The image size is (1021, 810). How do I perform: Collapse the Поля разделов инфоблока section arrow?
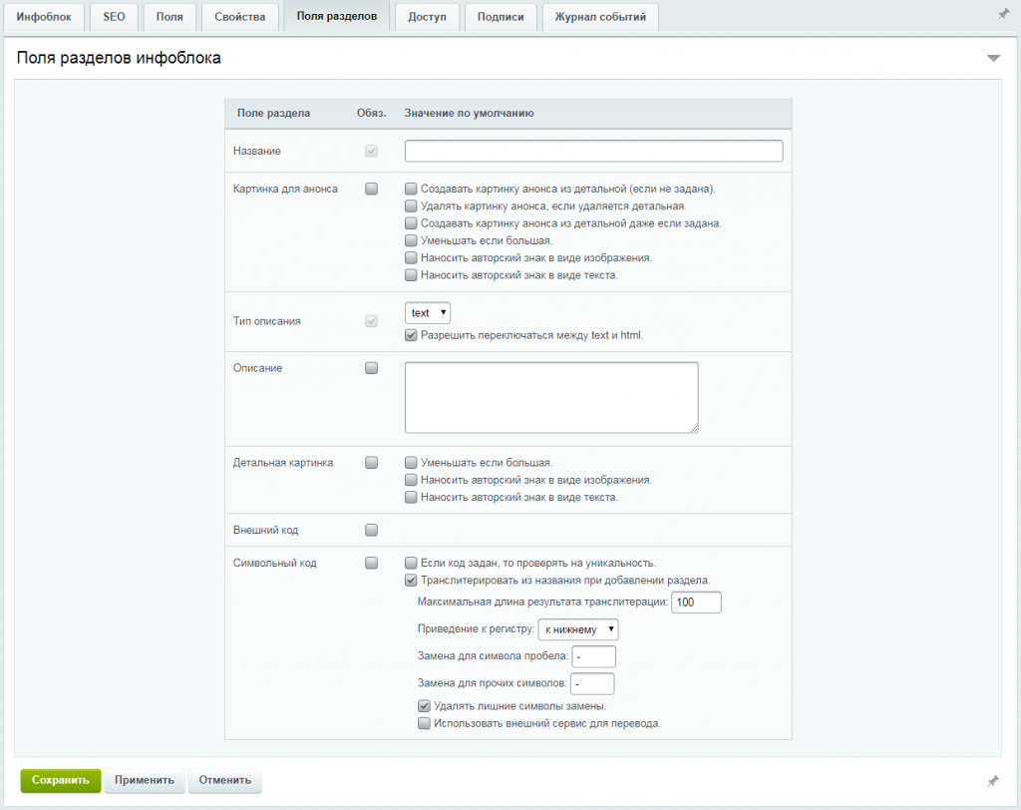tap(993, 58)
